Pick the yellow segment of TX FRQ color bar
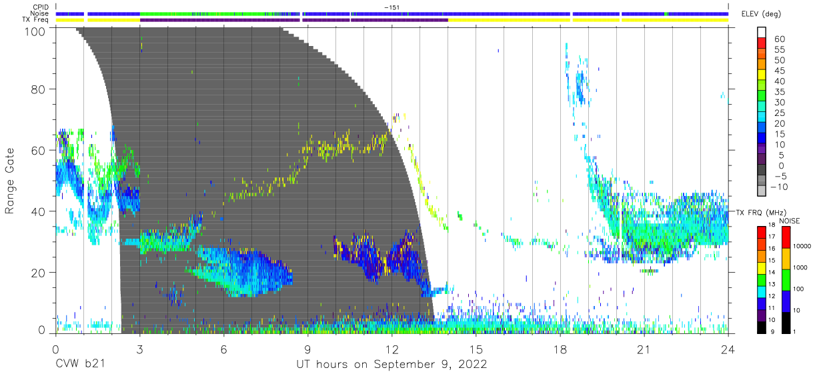 tap(762, 268)
